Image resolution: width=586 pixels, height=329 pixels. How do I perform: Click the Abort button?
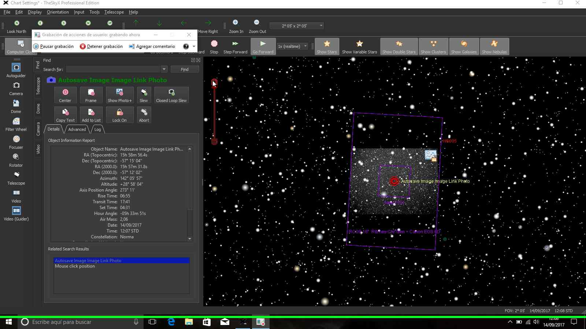click(144, 115)
